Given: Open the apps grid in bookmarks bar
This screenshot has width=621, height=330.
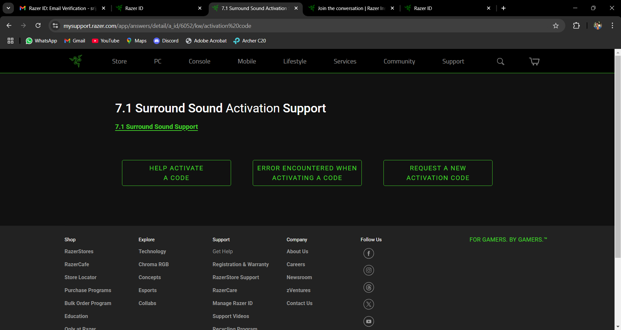Looking at the screenshot, I should pos(10,40).
